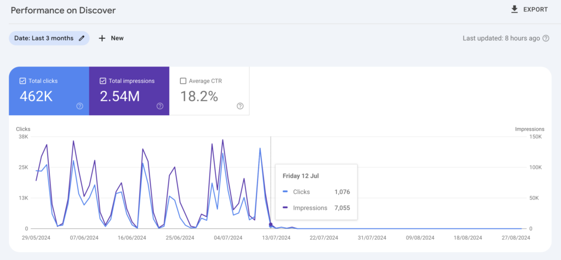Click the pencil edit icon on date filter

tap(82, 38)
